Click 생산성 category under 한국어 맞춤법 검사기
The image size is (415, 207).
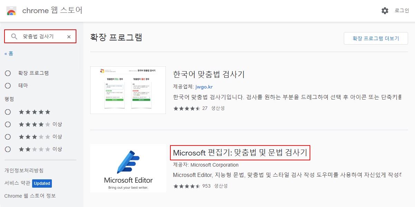218,108
